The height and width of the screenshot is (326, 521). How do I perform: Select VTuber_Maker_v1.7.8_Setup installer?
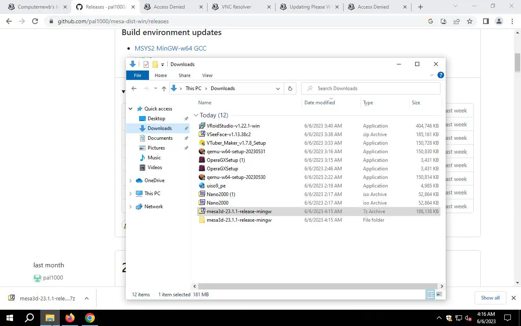click(x=236, y=143)
